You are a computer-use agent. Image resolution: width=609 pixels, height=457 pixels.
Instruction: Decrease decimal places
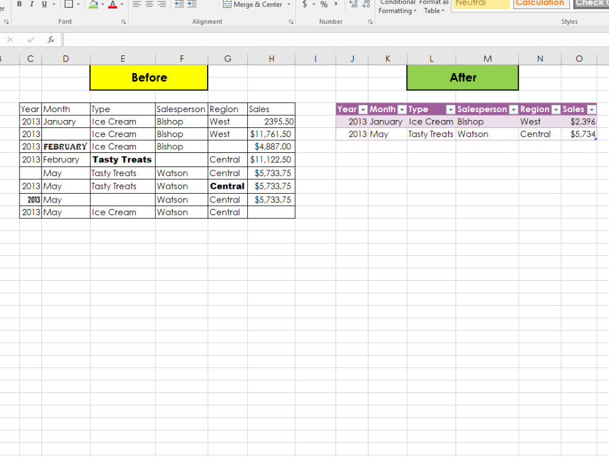(x=366, y=4)
